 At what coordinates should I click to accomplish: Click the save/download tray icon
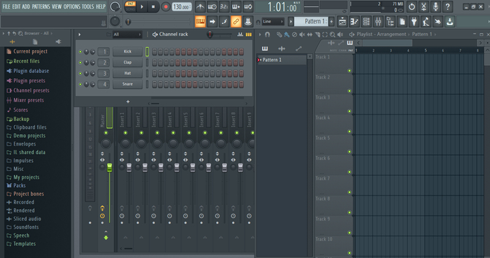point(450,21)
